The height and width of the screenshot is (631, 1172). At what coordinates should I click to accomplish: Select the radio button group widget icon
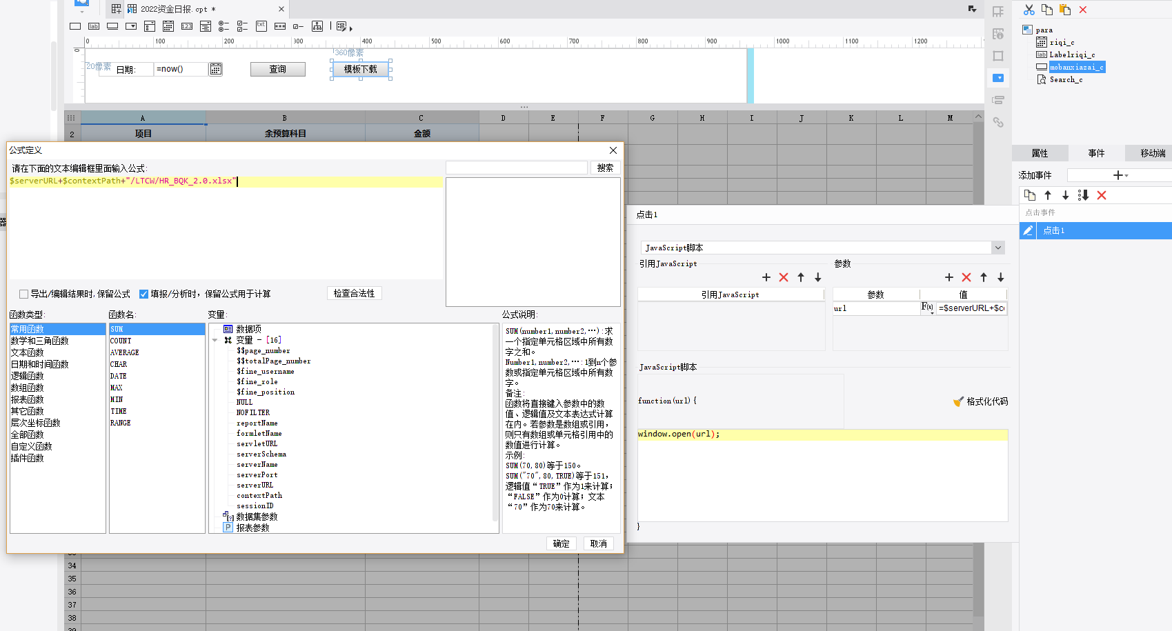point(224,26)
